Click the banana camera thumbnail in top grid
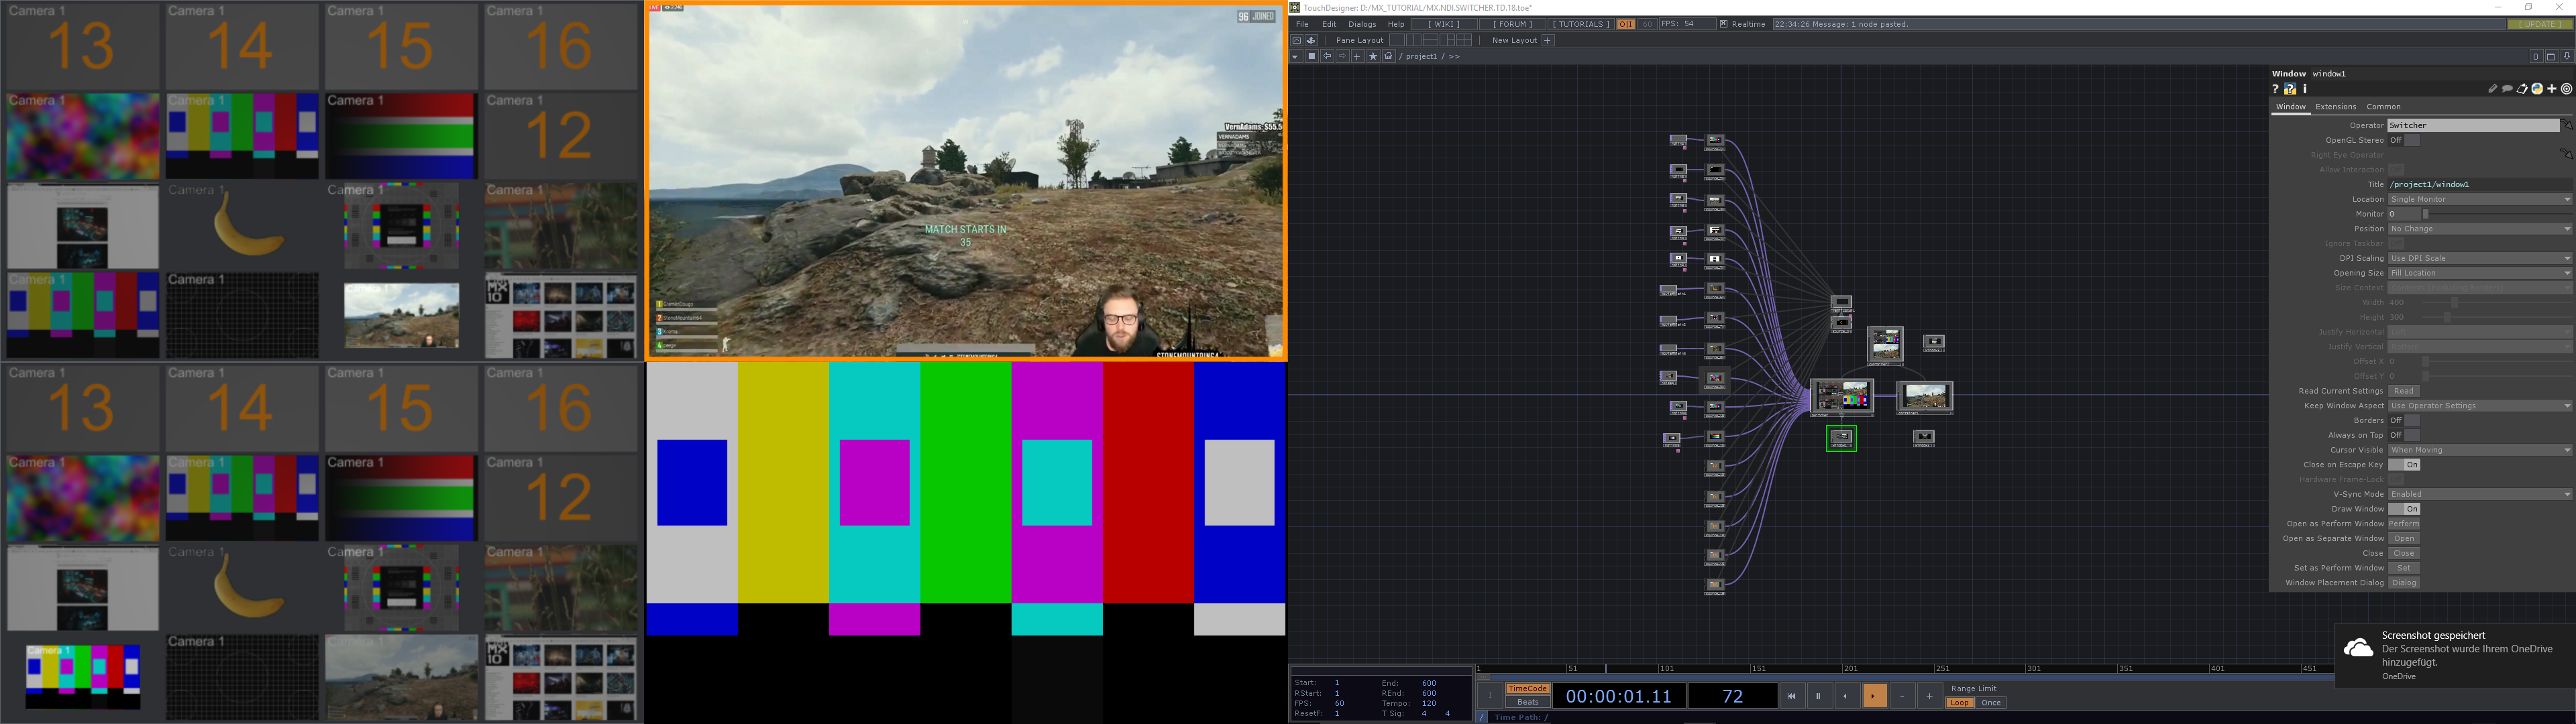 [242, 226]
